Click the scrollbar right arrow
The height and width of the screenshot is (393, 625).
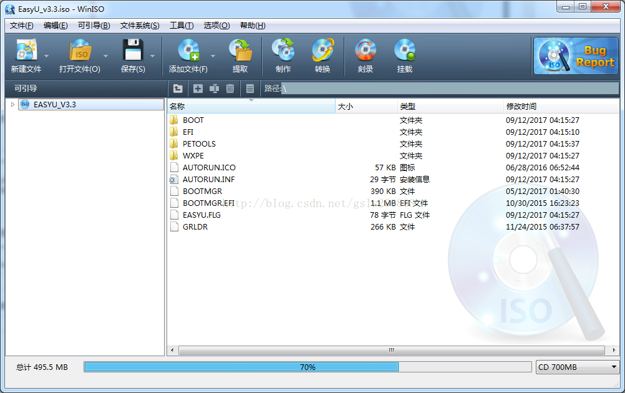point(614,351)
